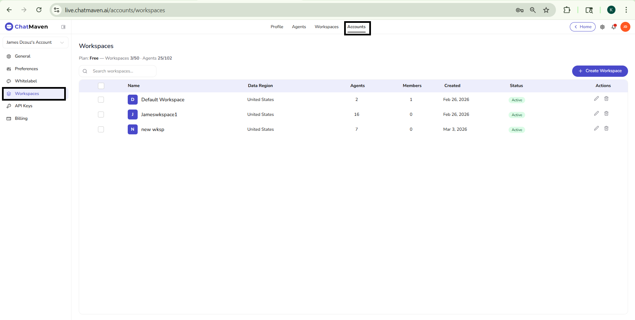Select all workspaces via the header checkbox

(101, 86)
